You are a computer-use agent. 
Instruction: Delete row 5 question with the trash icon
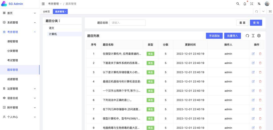260,91
